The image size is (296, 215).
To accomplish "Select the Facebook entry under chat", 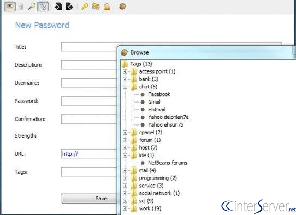I will click(159, 94).
